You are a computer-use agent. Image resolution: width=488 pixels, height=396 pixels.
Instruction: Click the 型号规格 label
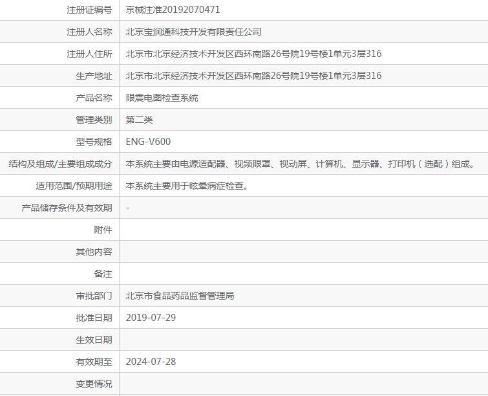pos(94,142)
